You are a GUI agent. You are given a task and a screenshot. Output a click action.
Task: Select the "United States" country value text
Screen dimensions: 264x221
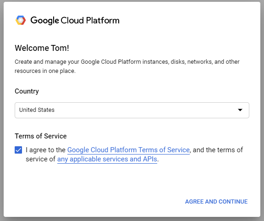click(37, 110)
